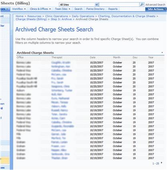
Task: Click the Advanced Search link
Action: tap(155, 5)
